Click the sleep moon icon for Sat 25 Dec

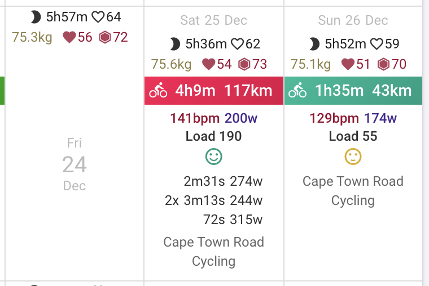[x=175, y=44]
